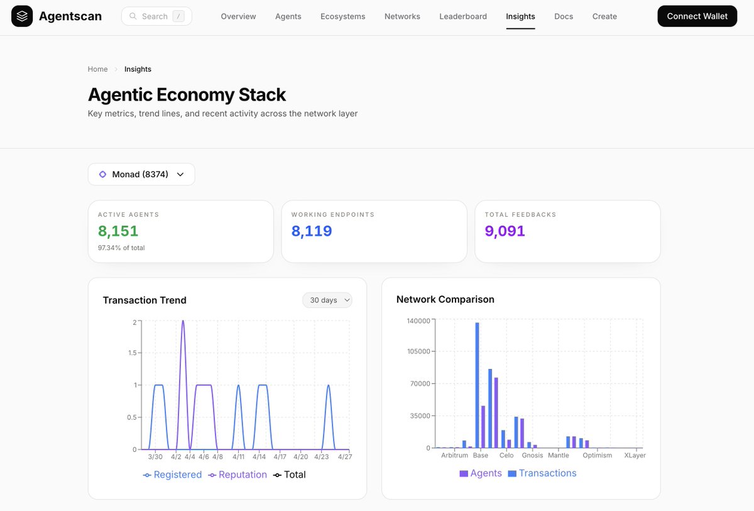754x511 pixels.
Task: Toggle the Registered series in legend
Action: click(x=172, y=475)
